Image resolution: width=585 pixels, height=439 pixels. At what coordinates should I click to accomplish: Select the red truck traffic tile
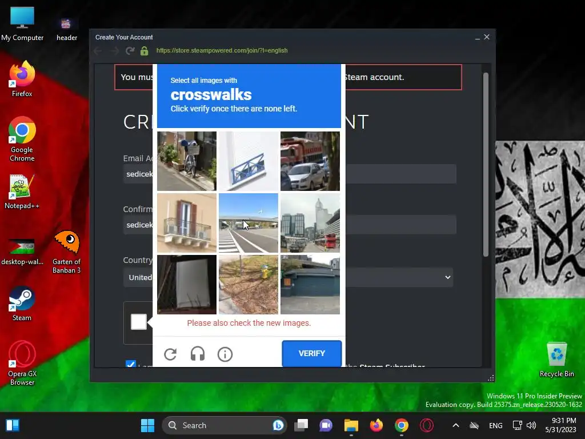tap(310, 161)
